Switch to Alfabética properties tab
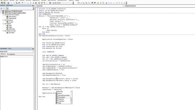 click(3, 54)
